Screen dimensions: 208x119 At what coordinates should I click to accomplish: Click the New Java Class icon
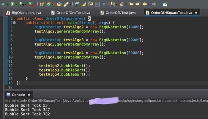pyautogui.click(x=49, y=4)
